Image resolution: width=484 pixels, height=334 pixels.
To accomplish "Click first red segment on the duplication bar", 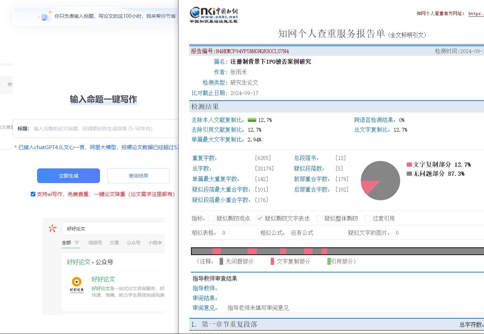I will click(x=216, y=251).
